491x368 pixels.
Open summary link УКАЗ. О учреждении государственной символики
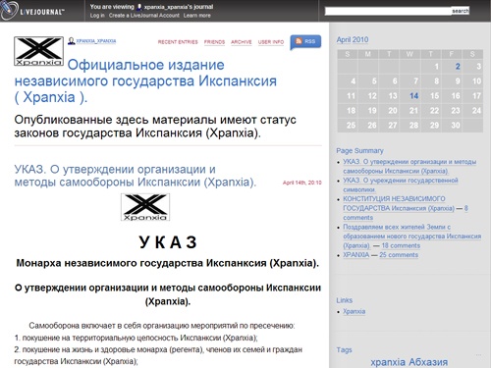(401, 184)
